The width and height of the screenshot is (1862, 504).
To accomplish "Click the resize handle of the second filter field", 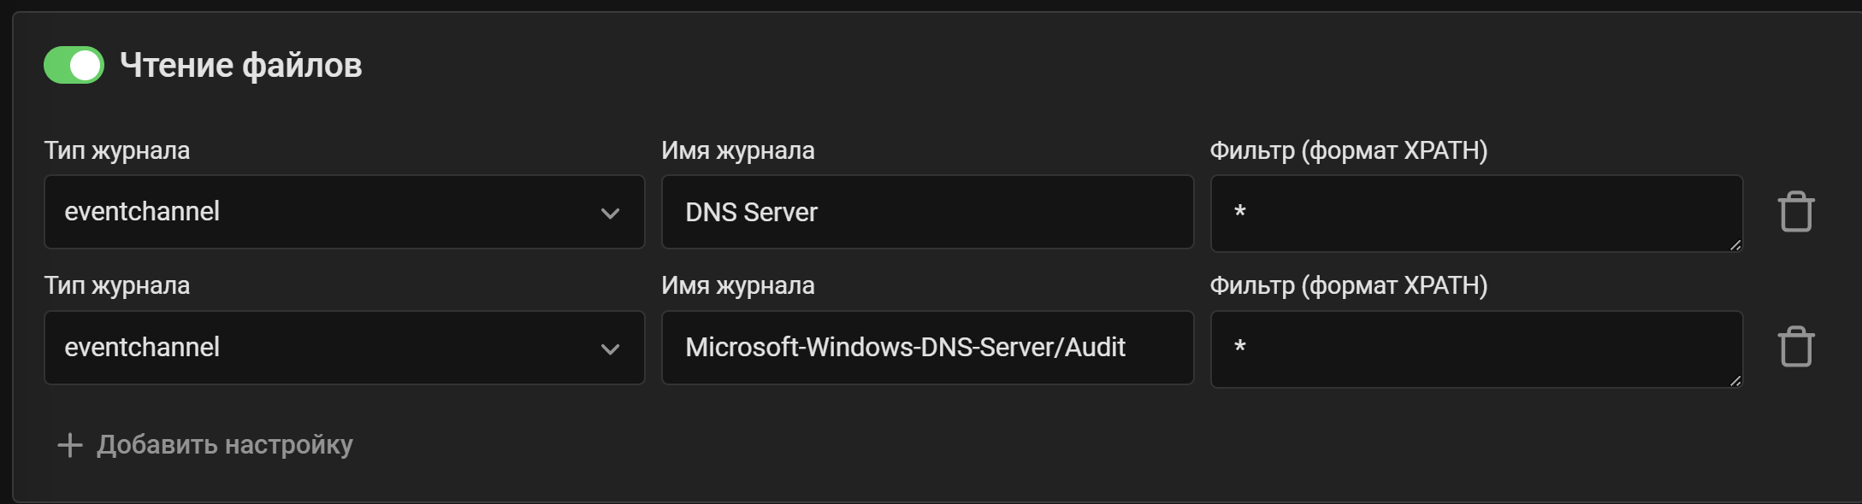I will pyautogui.click(x=1736, y=382).
